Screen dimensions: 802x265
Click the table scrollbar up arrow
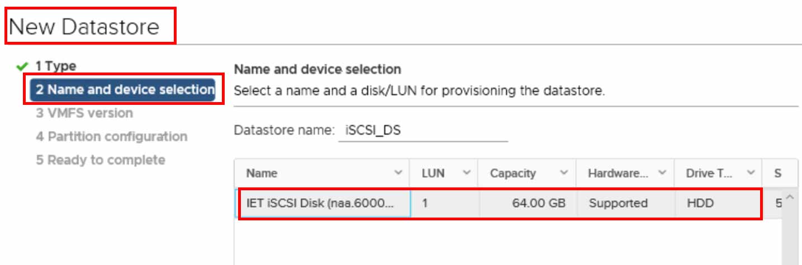pyautogui.click(x=789, y=197)
